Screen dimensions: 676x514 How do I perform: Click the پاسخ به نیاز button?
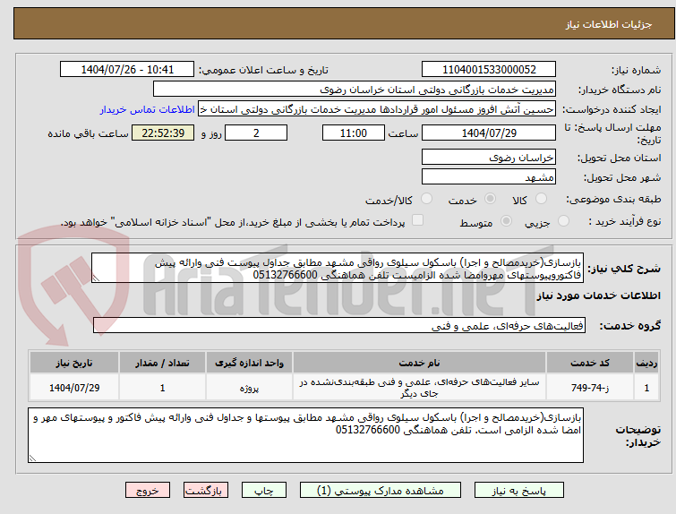pyautogui.click(x=519, y=491)
